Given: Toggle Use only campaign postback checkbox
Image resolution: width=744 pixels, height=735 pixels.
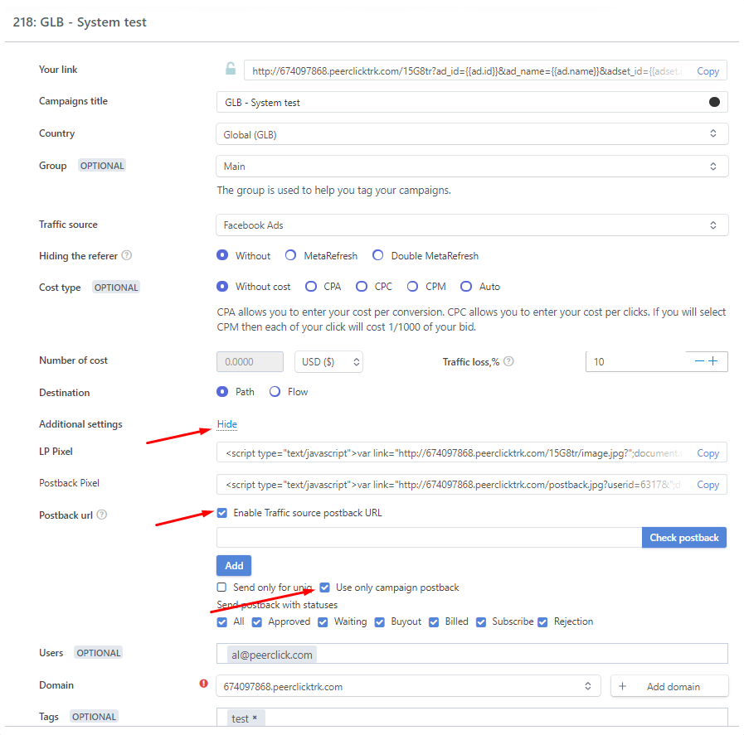Looking at the screenshot, I should pos(324,588).
